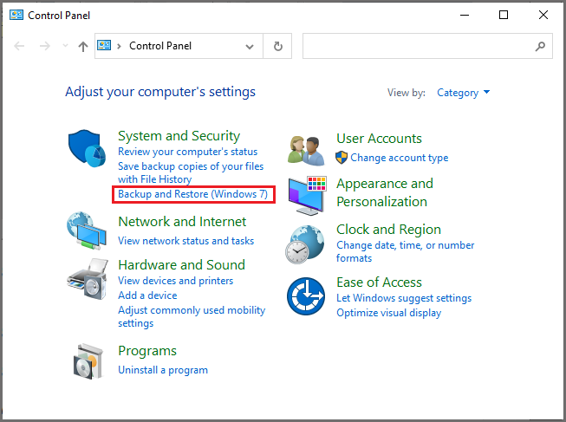Viewport: 566px width, 422px height.
Task: Open the Programs heading
Action: point(147,351)
